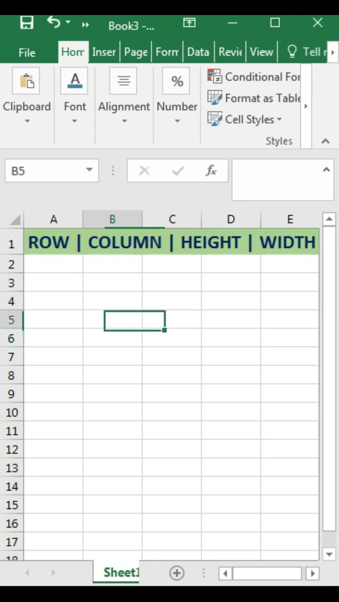Collapse the ribbon with the chevron
The image size is (339, 602).
325,141
